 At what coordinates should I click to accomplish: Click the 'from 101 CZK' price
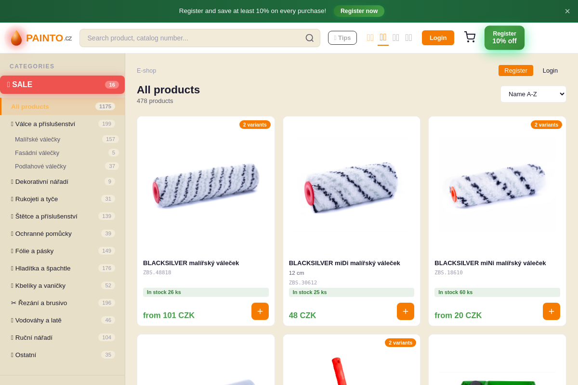(x=169, y=316)
